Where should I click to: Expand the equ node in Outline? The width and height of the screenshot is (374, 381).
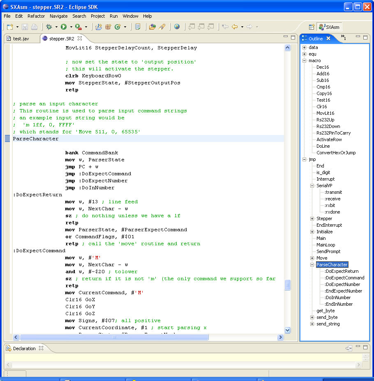coord(305,54)
